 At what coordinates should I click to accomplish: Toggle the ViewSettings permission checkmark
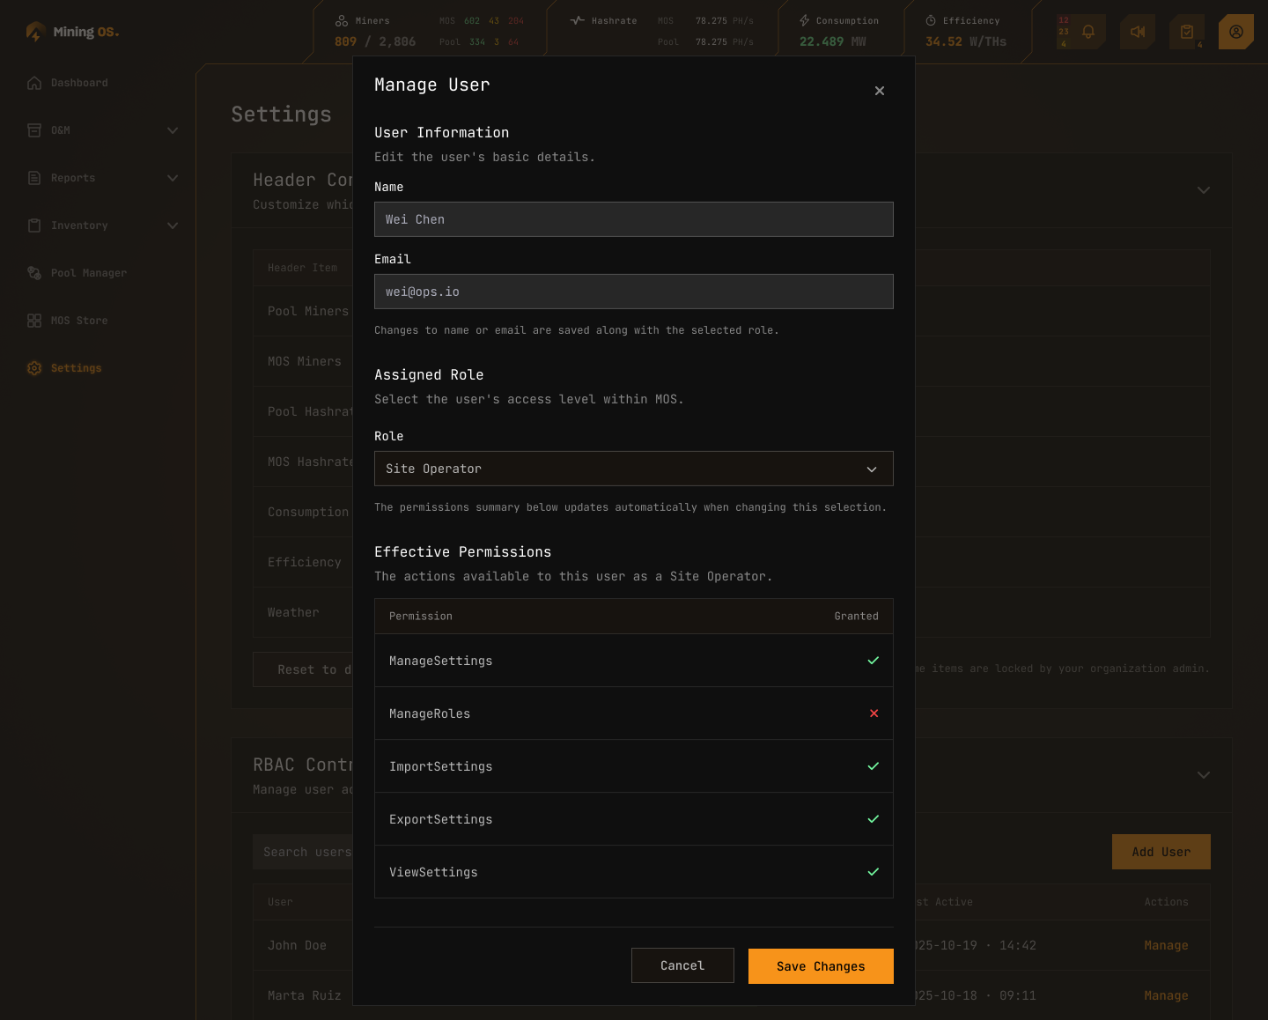click(873, 872)
